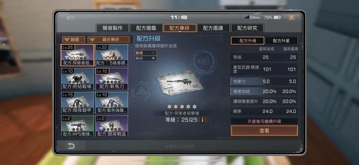Go to the 簡易製作 tab
The image size is (359, 165).
click(x=112, y=28)
